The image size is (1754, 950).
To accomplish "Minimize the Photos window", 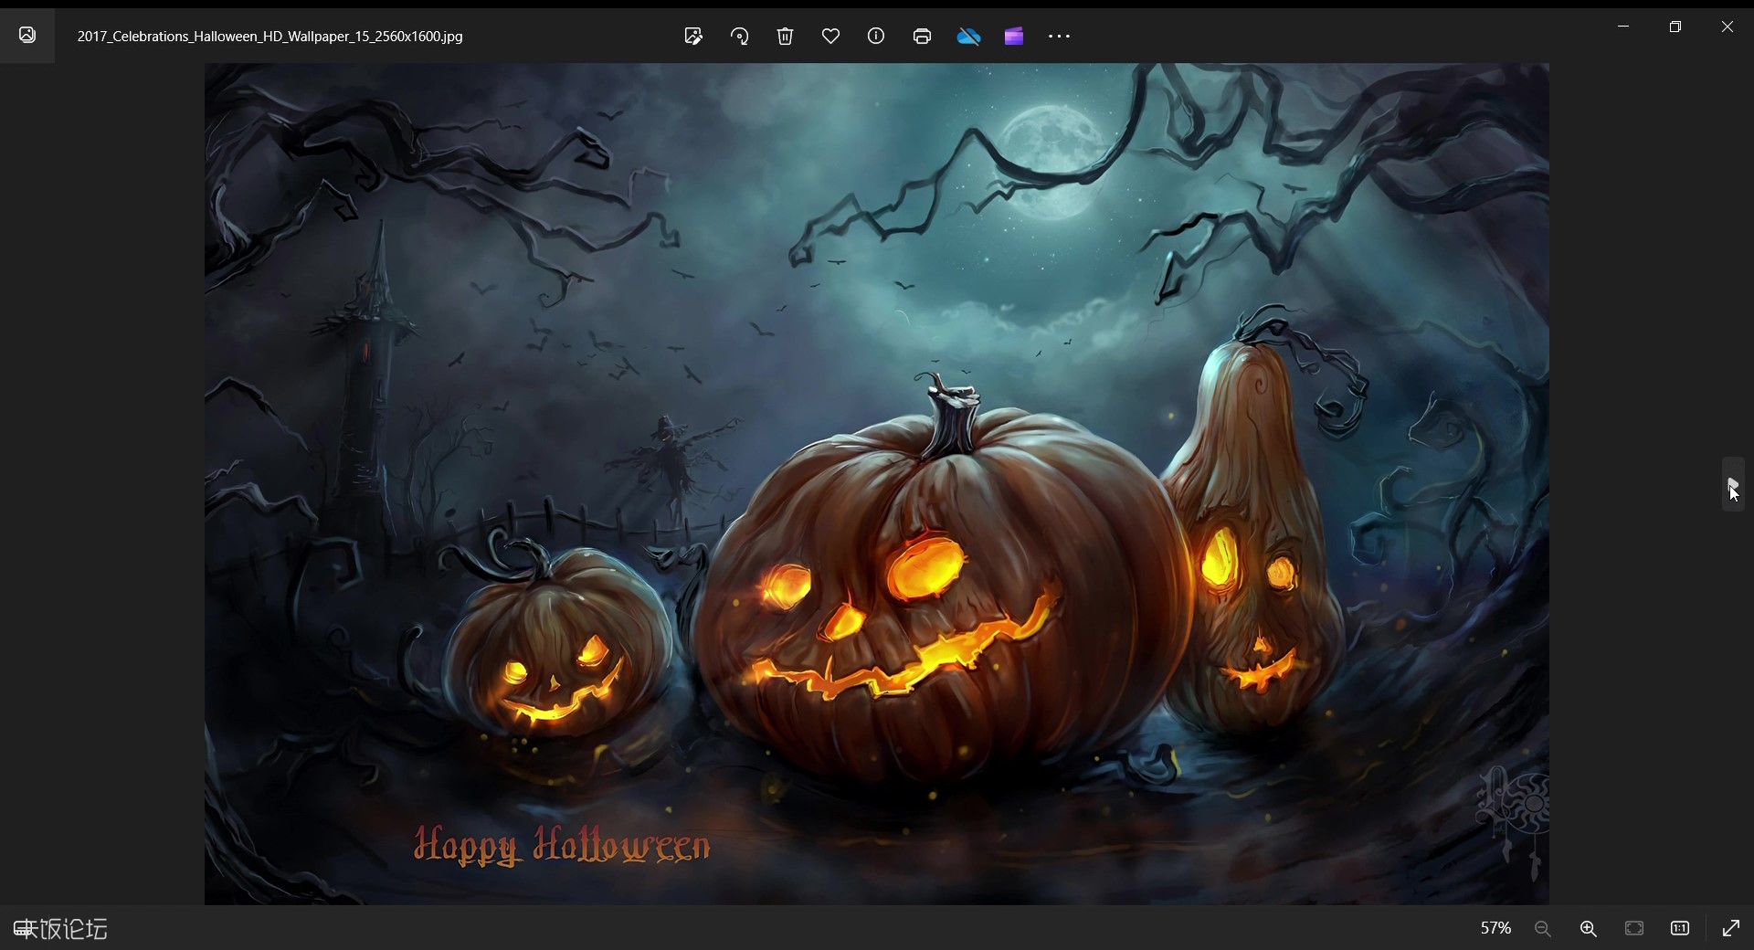I will click(1623, 26).
